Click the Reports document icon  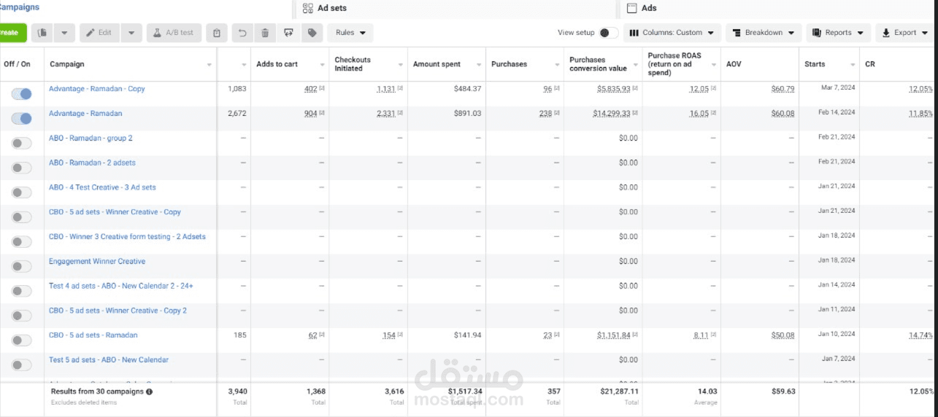click(817, 33)
